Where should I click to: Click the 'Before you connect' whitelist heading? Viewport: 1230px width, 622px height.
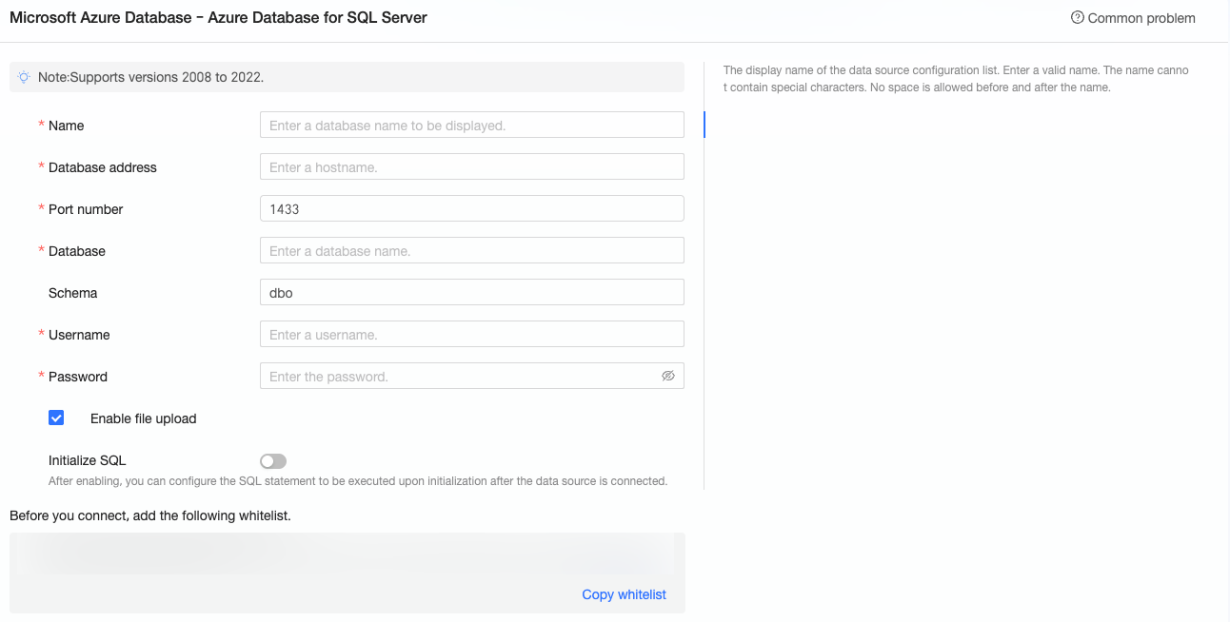coord(149,515)
